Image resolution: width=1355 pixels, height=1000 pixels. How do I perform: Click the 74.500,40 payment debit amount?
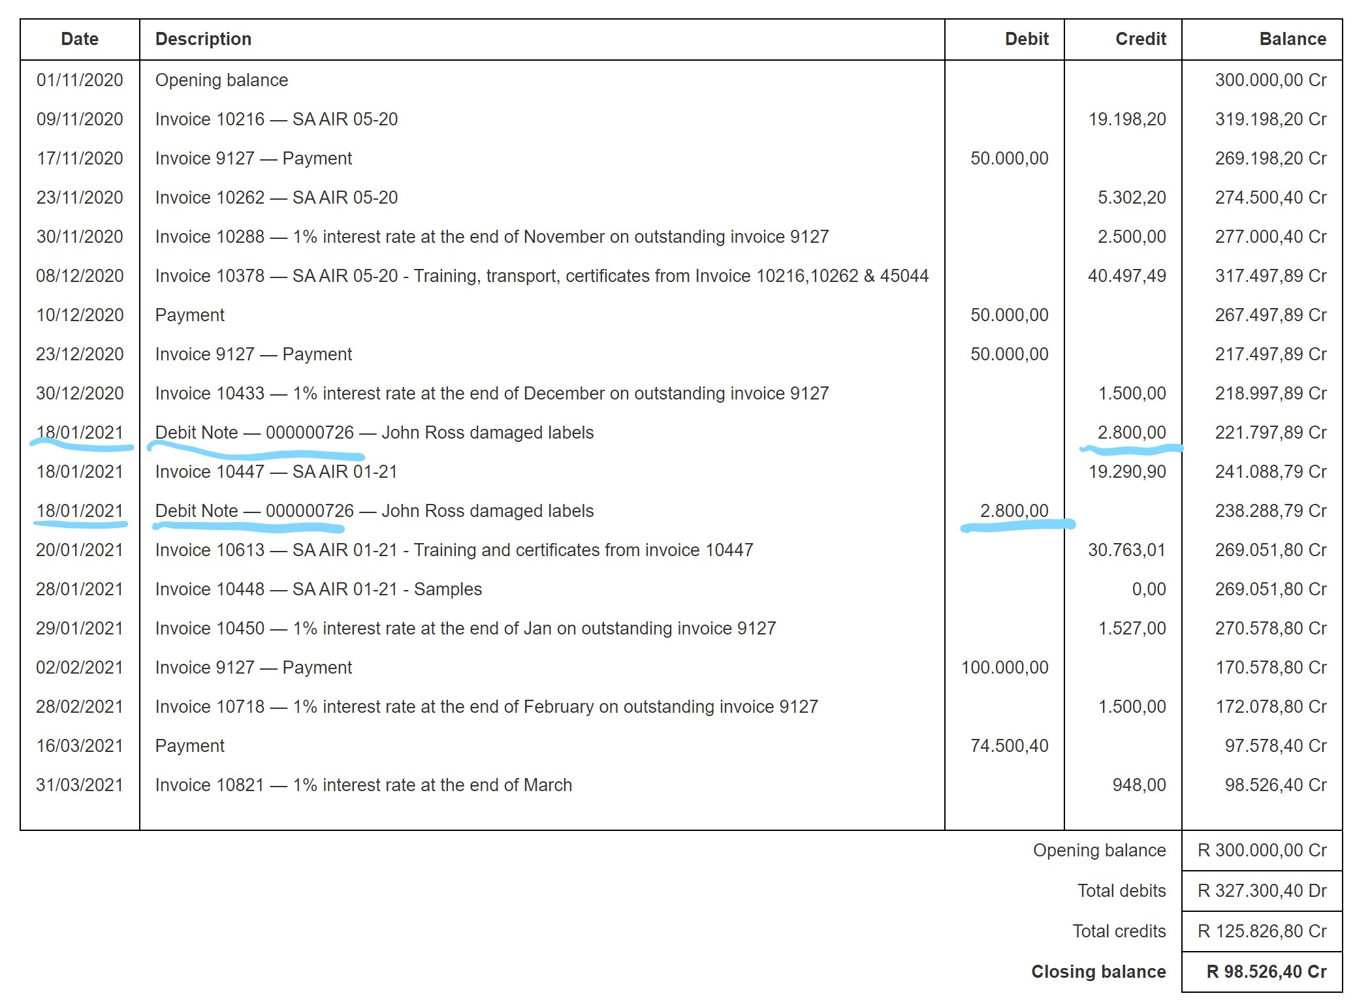[x=1009, y=746]
